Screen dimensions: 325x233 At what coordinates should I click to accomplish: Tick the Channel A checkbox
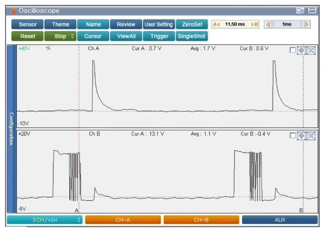pos(293,50)
